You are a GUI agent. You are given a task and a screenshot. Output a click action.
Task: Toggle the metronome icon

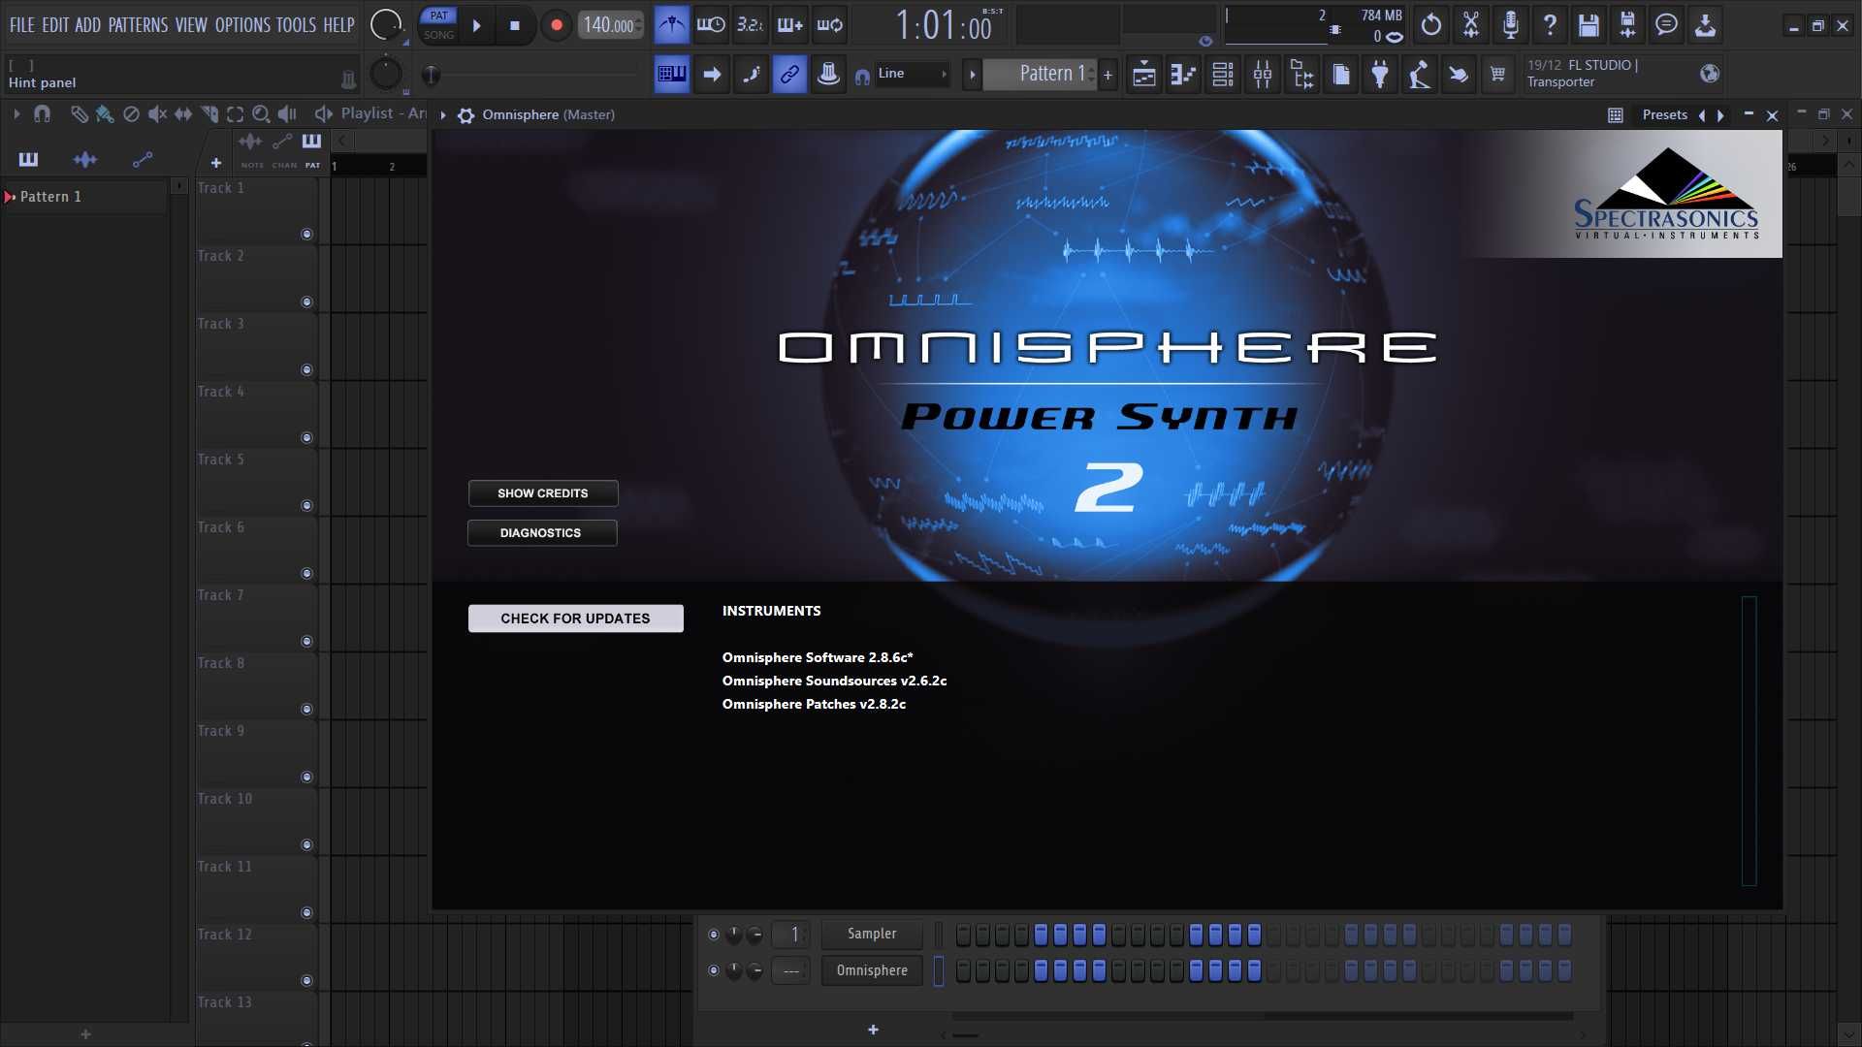pyautogui.click(x=671, y=25)
